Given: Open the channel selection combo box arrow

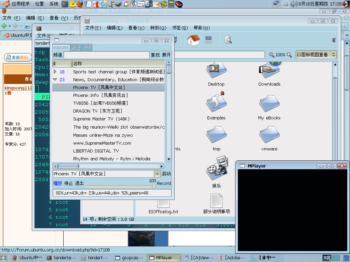Looking at the screenshot, I should click(157, 174).
